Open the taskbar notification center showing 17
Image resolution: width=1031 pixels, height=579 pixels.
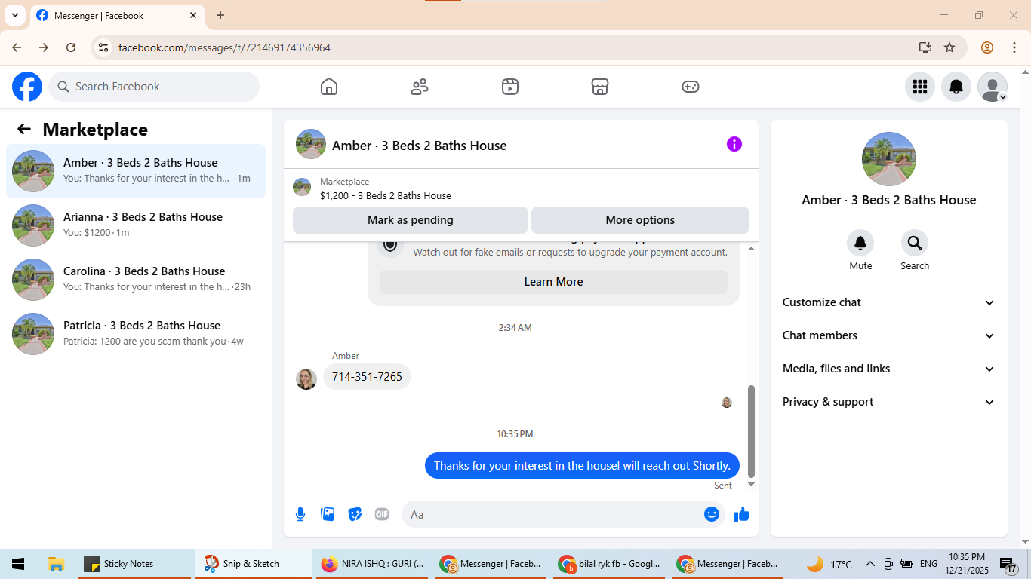click(x=1009, y=564)
